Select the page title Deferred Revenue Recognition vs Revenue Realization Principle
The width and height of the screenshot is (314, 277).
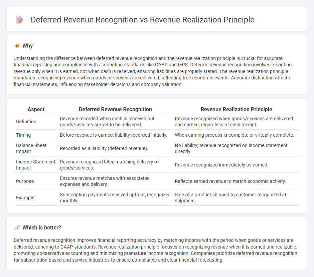click(142, 20)
